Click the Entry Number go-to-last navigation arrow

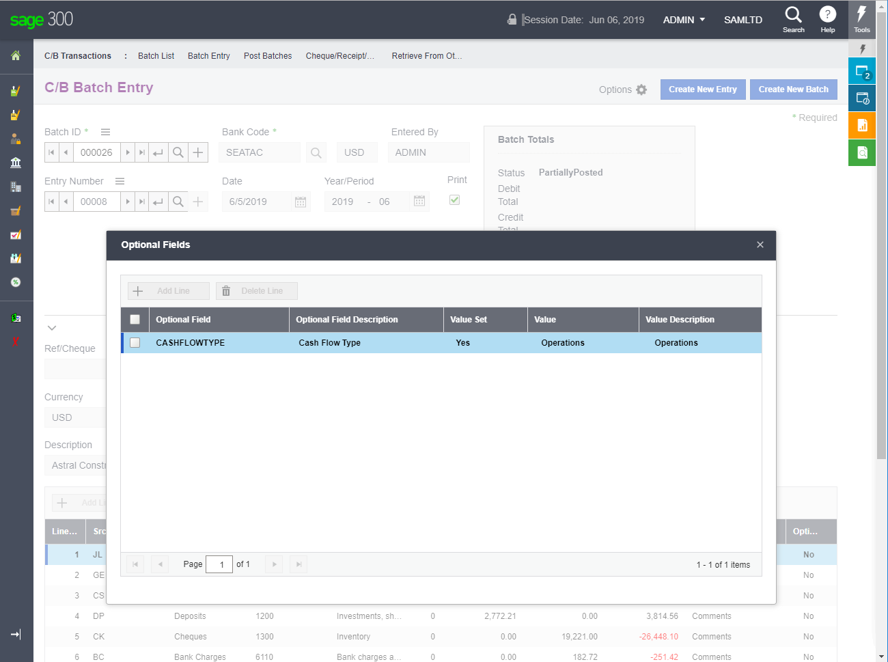coord(142,202)
